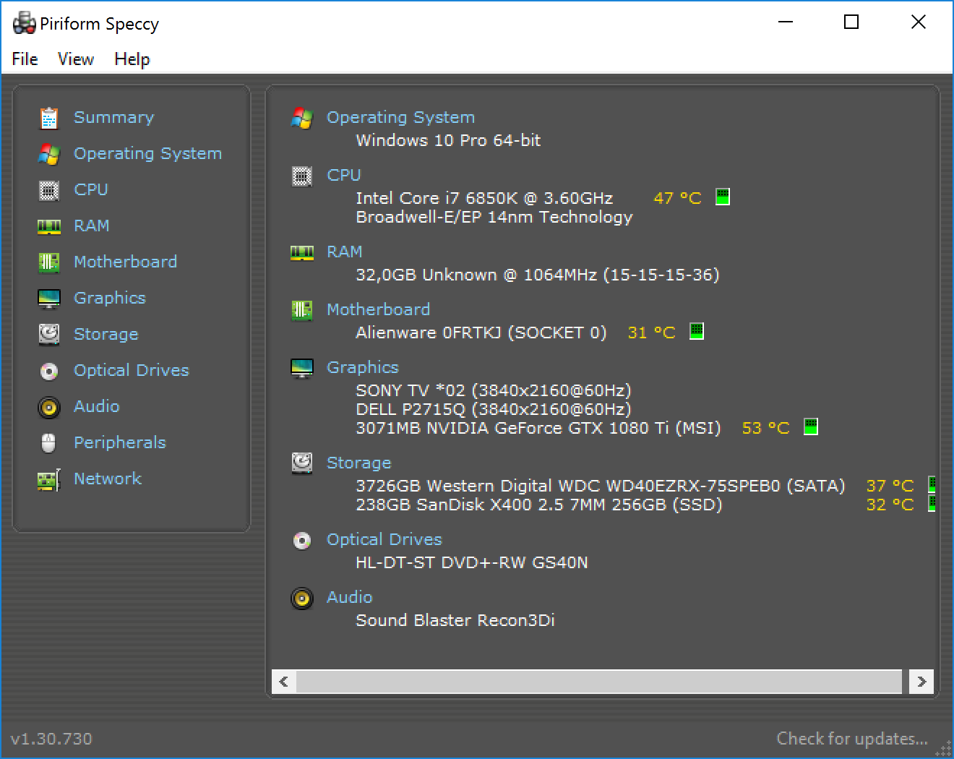The width and height of the screenshot is (954, 759).
Task: Click the Audio heading link in summary
Action: [x=349, y=597]
